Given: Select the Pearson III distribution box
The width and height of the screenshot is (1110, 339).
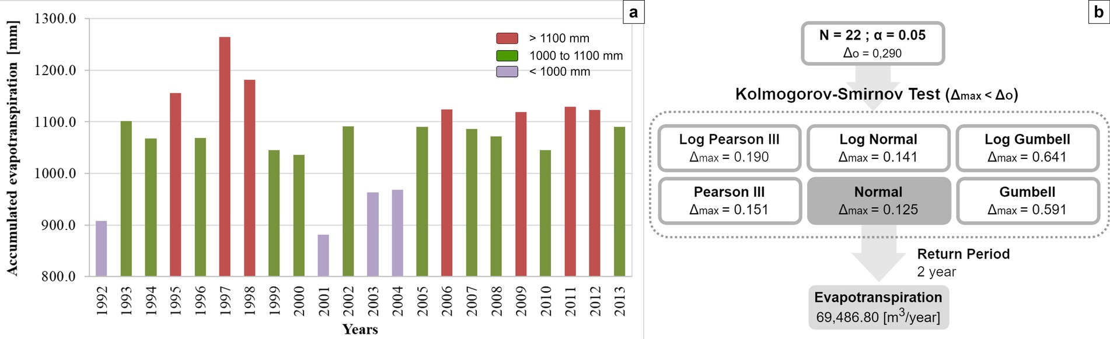Looking at the screenshot, I should 729,201.
